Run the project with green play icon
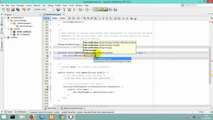Screen dimensions: 213x120 click(x=74, y=10)
